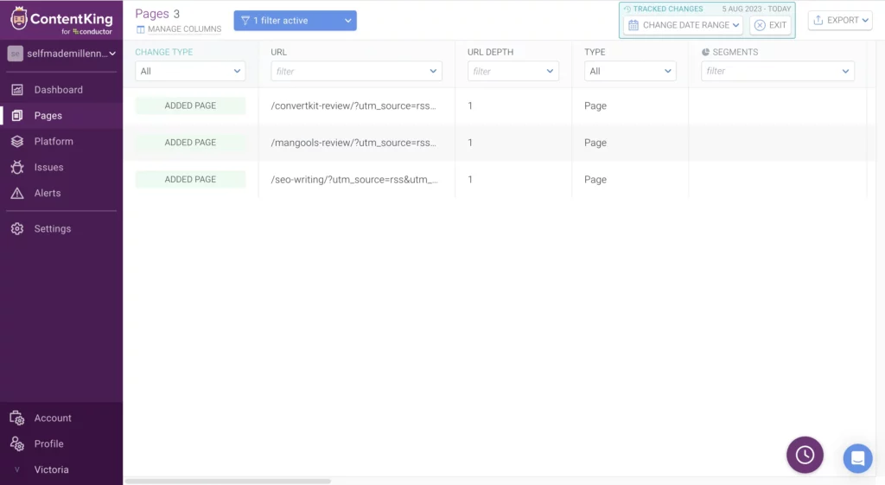Image resolution: width=885 pixels, height=485 pixels.
Task: Open the purple clock history button
Action: (805, 455)
